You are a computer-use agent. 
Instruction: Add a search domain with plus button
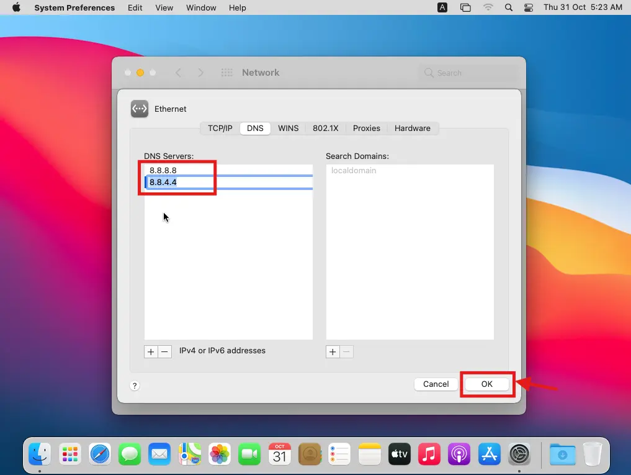point(333,351)
